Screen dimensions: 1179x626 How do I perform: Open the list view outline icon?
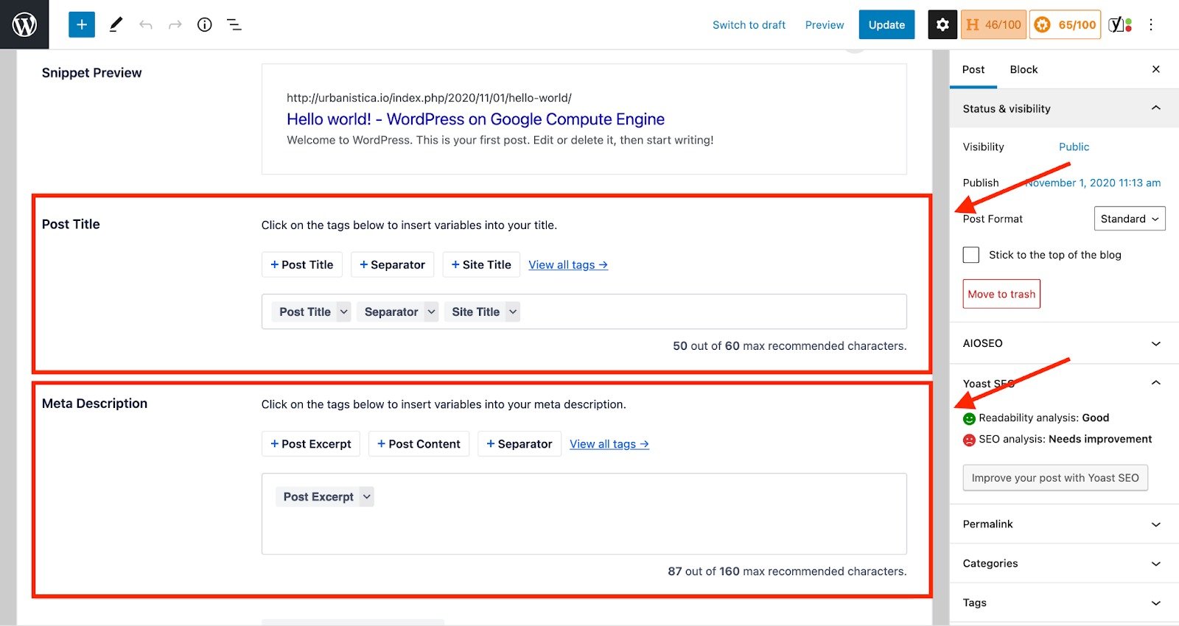click(234, 24)
